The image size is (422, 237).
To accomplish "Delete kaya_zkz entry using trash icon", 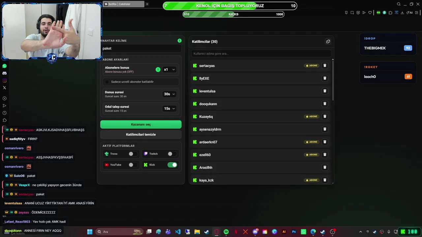I will coord(325,180).
